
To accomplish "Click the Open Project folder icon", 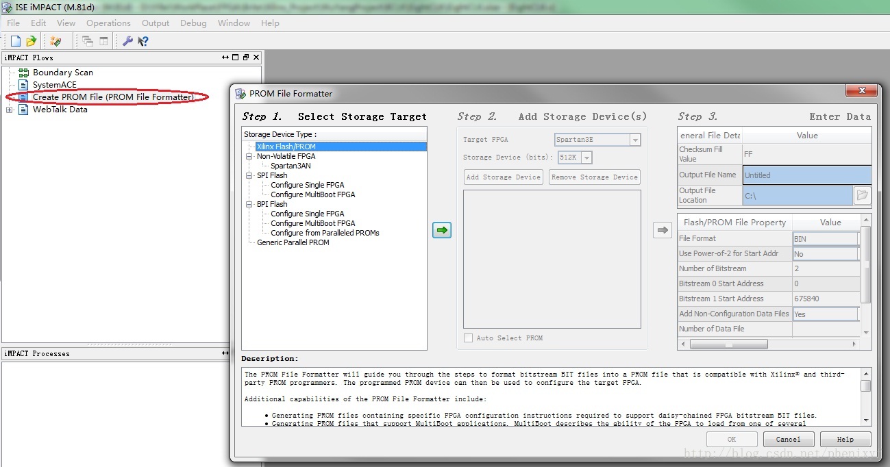I will [31, 41].
